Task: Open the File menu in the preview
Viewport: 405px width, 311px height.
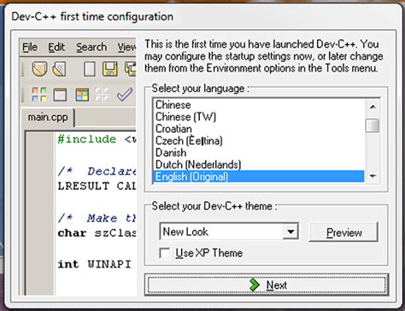Action: click(30, 47)
